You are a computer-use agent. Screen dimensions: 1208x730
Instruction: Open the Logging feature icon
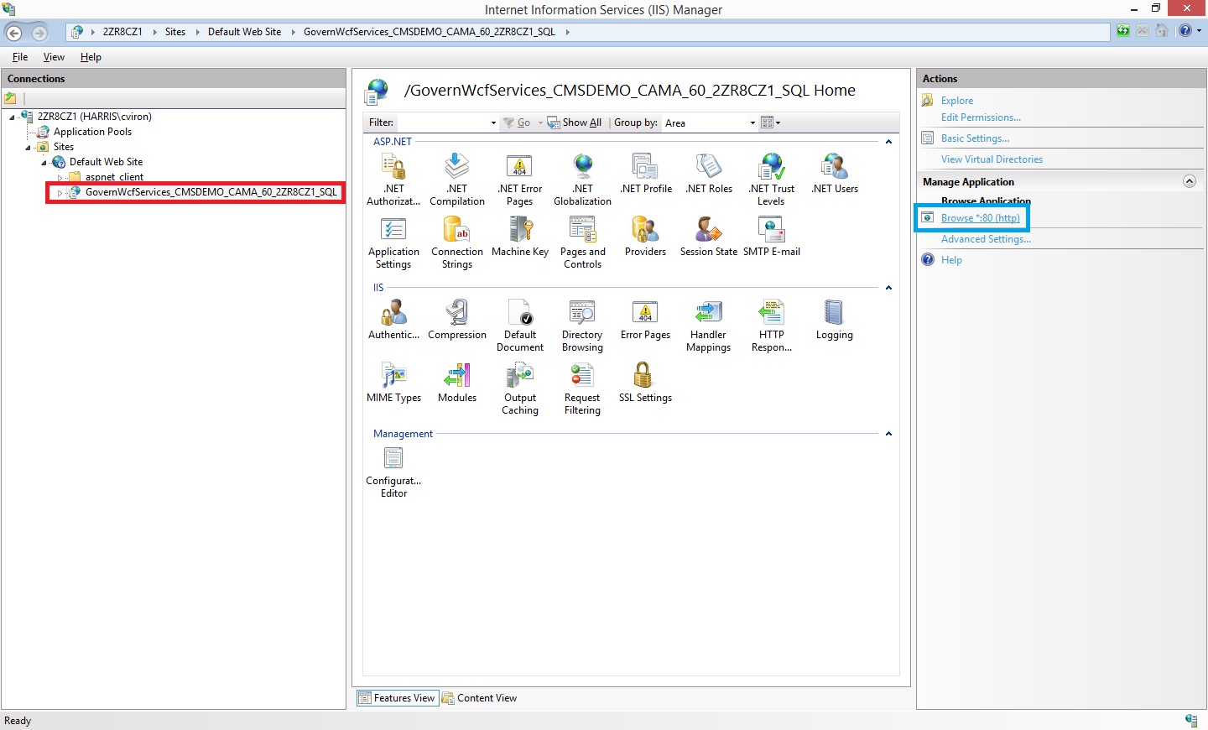click(x=834, y=313)
